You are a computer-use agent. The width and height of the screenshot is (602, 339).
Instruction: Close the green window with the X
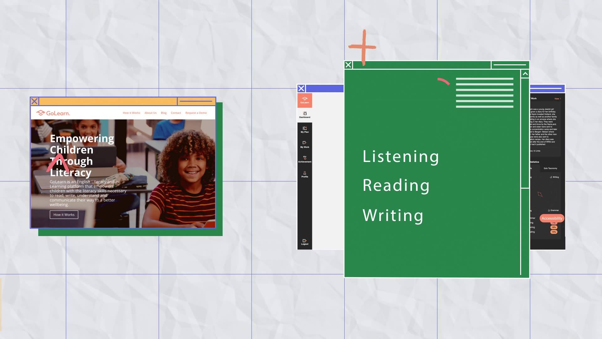pos(348,65)
